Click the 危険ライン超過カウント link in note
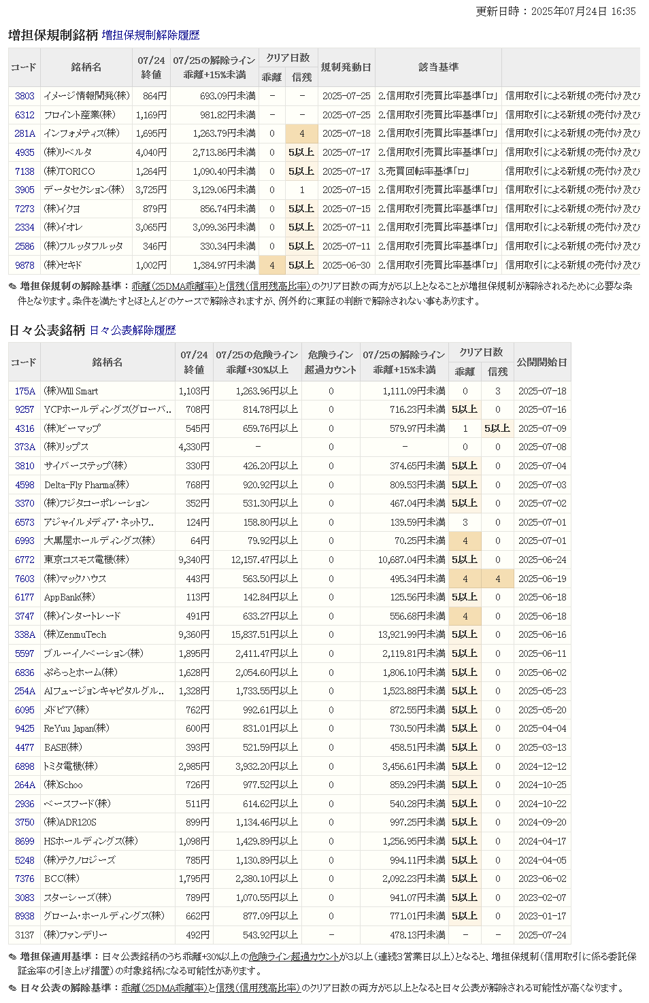This screenshot has height=1003, width=649. point(294,956)
